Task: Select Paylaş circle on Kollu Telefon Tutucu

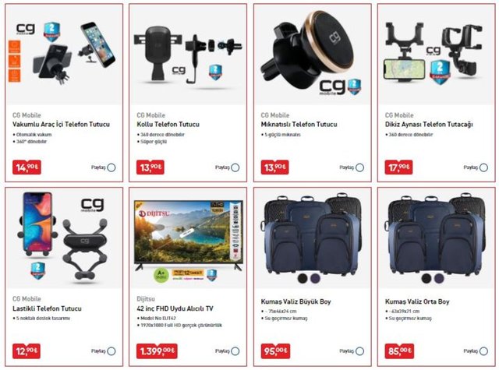Action: [x=235, y=167]
